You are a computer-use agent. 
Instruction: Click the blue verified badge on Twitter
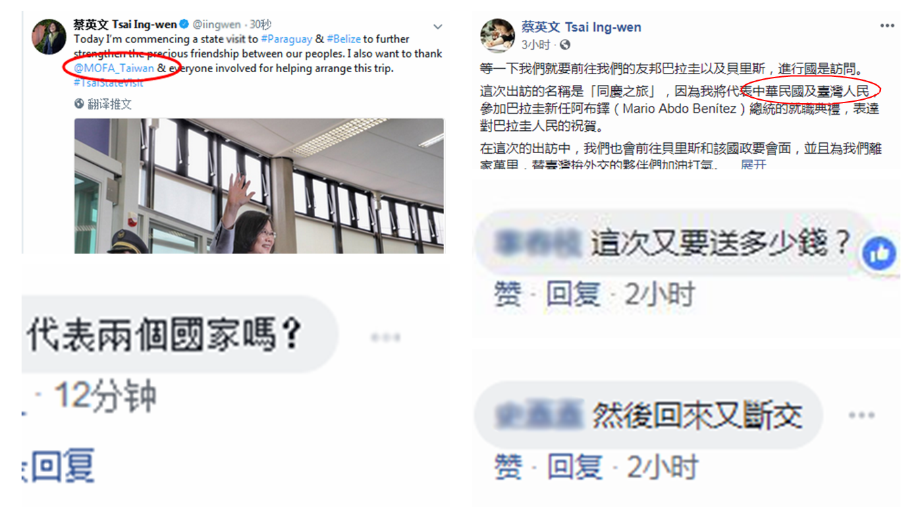coord(184,25)
